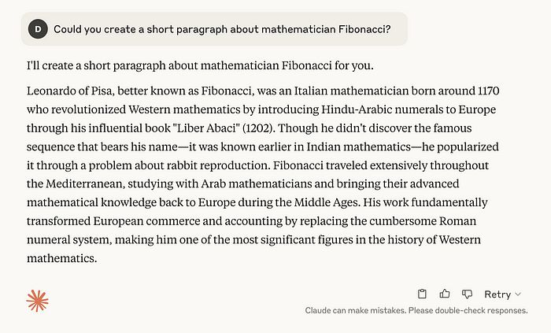Screen dimensions: 551x333
Task: Select the user message about Fibonacci
Action: (x=222, y=29)
